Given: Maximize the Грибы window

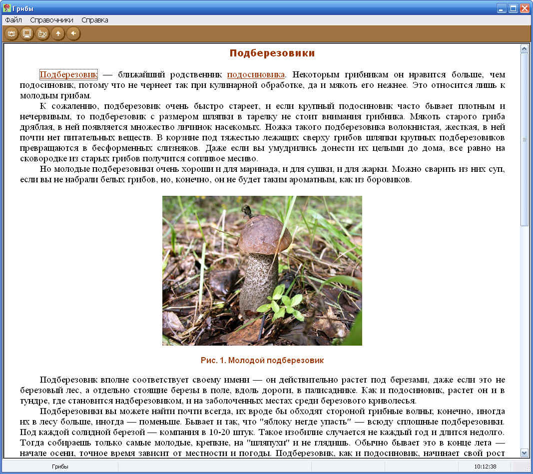Looking at the screenshot, I should [513, 8].
